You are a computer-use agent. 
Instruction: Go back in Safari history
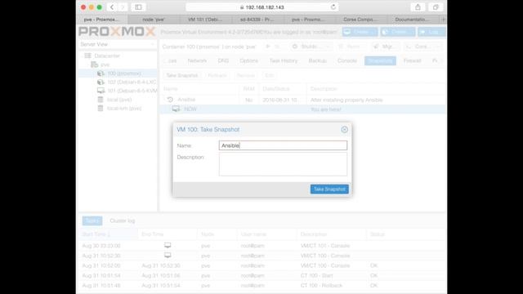pyautogui.click(x=112, y=7)
